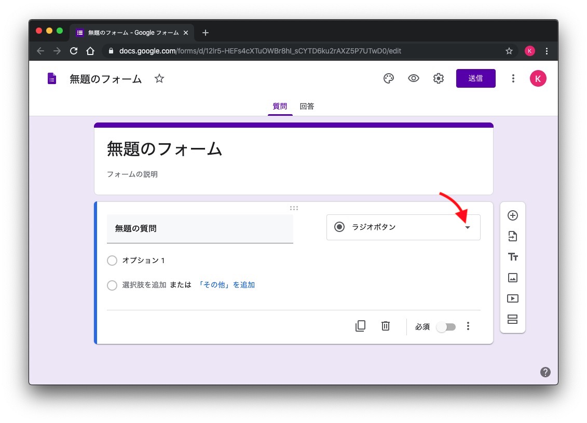
Task: Click the add video icon
Action: pos(513,298)
